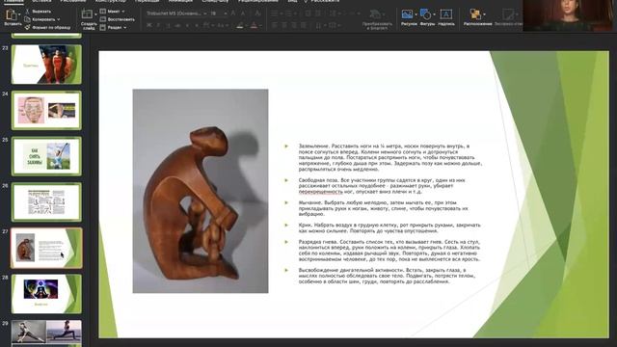The image size is (617, 347).
Task: Click the center text alignment icon
Action: (284, 26)
